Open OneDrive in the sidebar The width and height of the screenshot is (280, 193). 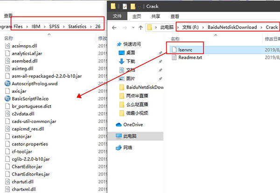134,124
